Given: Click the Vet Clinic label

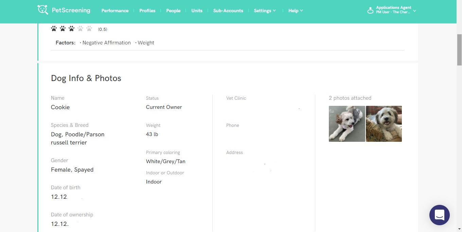Looking at the screenshot, I should [x=236, y=98].
